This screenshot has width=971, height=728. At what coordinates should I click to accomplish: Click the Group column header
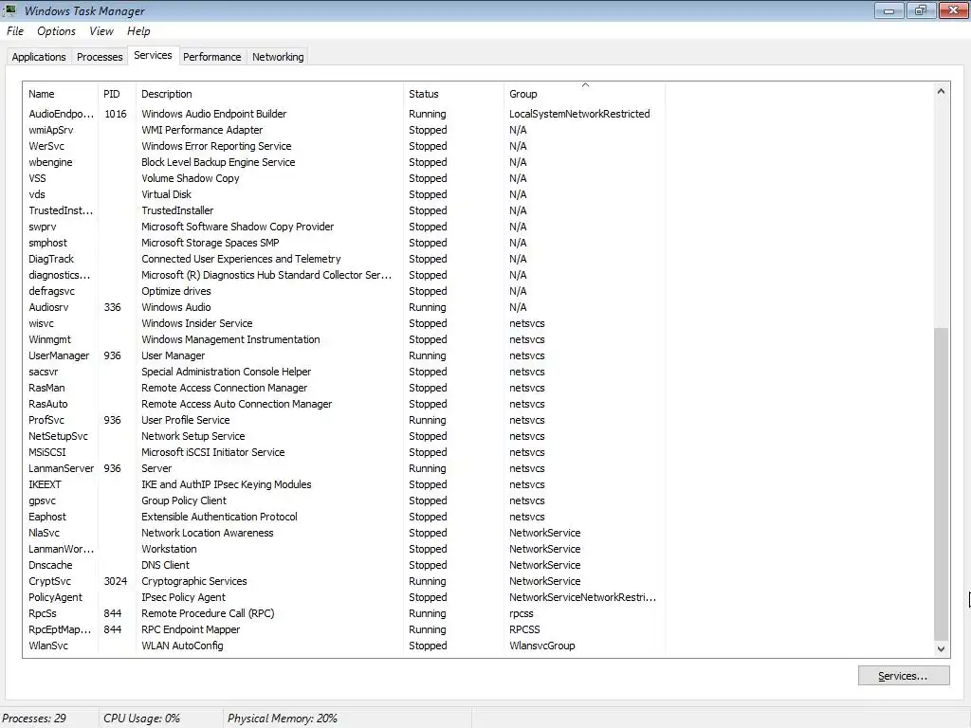pos(584,94)
